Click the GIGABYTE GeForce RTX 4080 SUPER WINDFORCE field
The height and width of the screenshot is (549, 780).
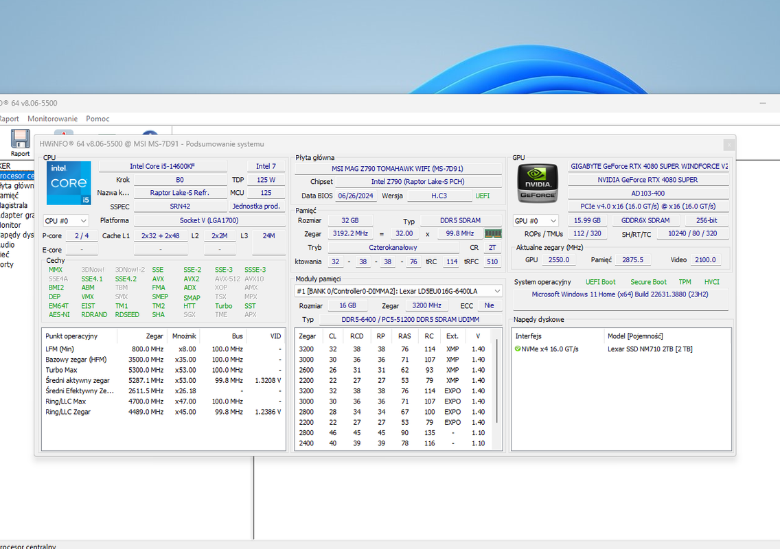[649, 166]
